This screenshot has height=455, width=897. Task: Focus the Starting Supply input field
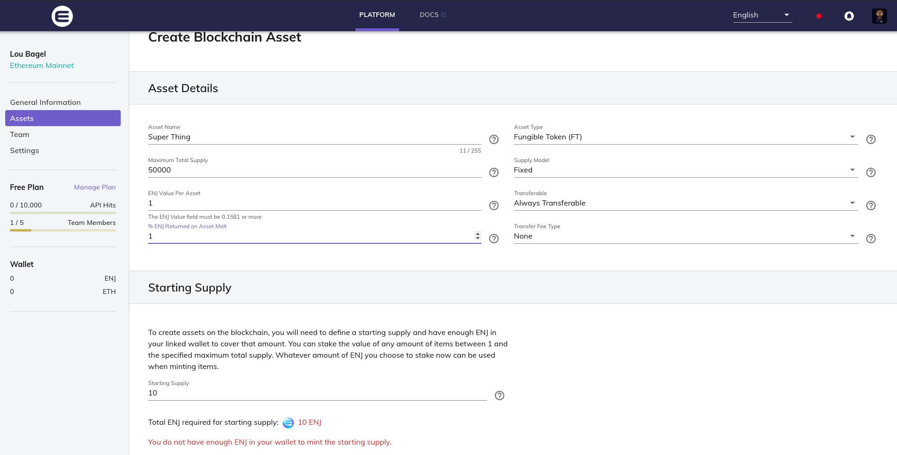tap(318, 393)
